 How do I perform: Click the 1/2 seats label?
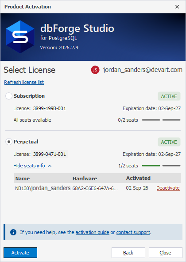128,166
